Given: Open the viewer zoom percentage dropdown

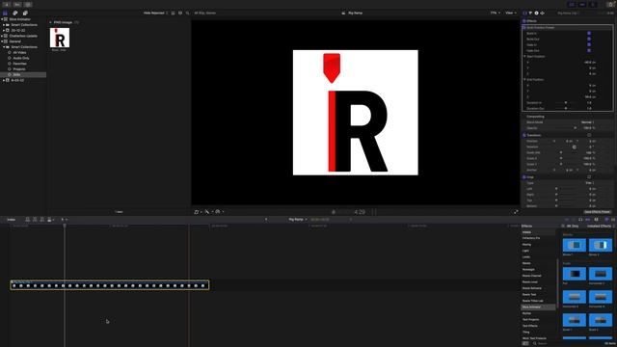Looking at the screenshot, I should 495,13.
